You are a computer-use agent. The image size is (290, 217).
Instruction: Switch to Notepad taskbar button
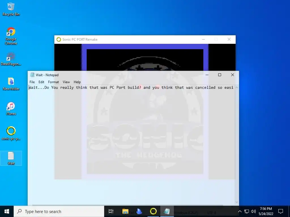pos(167,211)
